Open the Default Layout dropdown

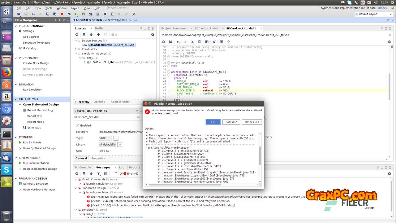[374, 14]
